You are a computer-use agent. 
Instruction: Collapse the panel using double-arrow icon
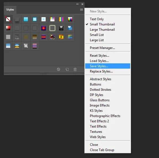pyautogui.click(x=77, y=4)
